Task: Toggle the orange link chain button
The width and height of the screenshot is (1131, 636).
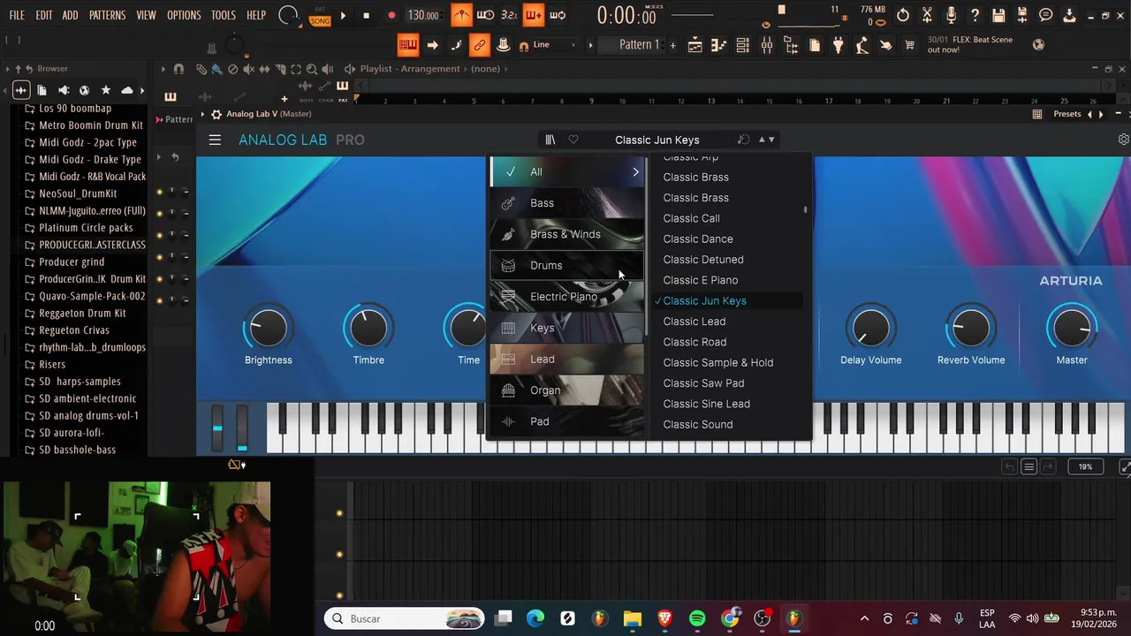Action: pos(480,45)
